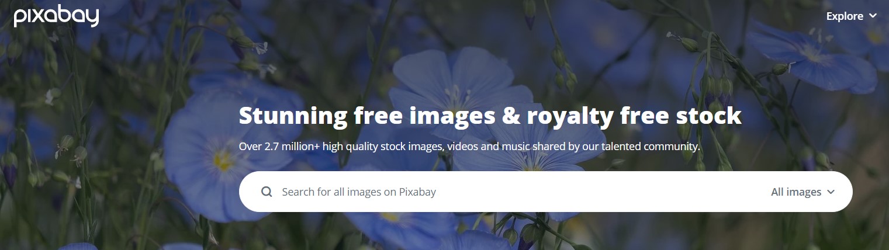The width and height of the screenshot is (889, 250).
Task: Click the 'Search for all images on Pixabay' placeholder
Action: [x=359, y=192]
